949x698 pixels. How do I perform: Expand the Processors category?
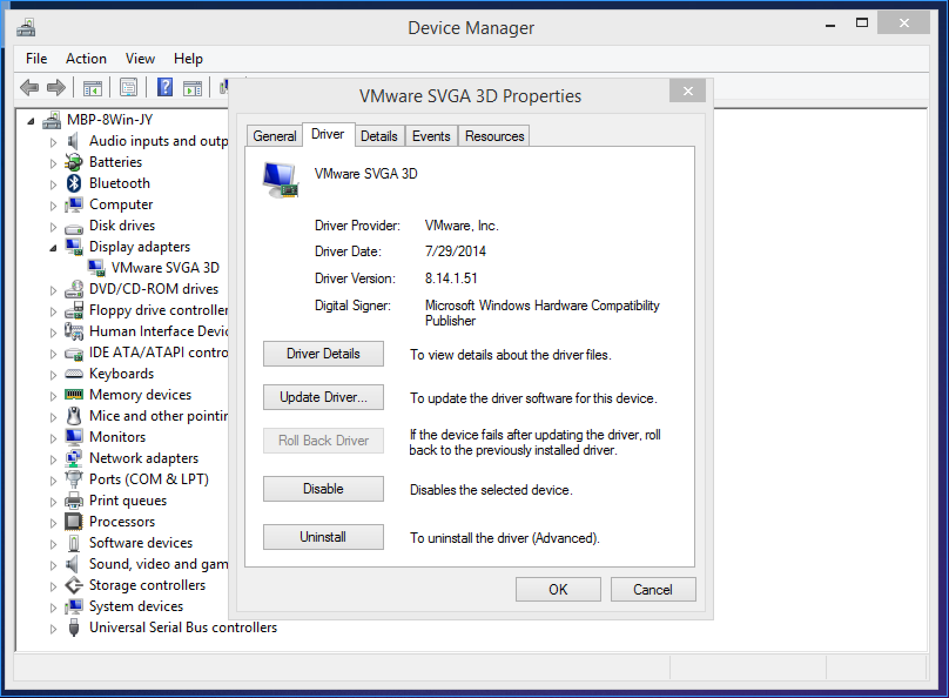point(53,523)
